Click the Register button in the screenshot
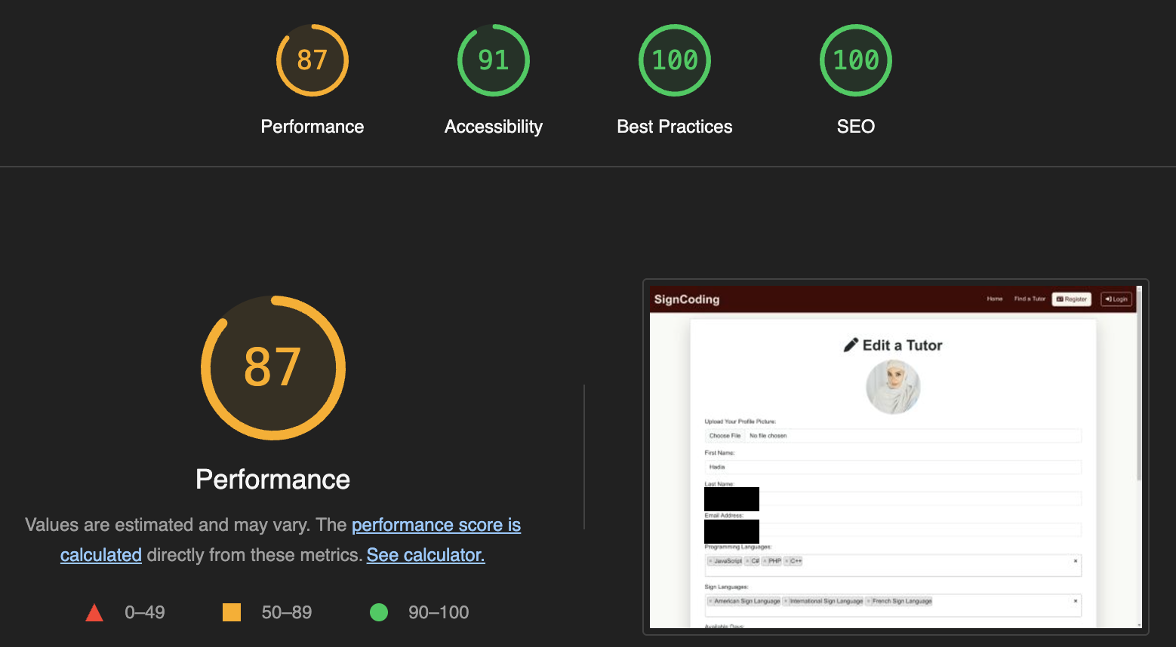Viewport: 1176px width, 647px height. click(1072, 299)
